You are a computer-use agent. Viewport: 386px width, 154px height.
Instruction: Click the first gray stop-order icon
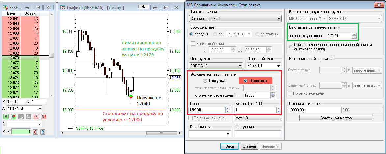21,116
